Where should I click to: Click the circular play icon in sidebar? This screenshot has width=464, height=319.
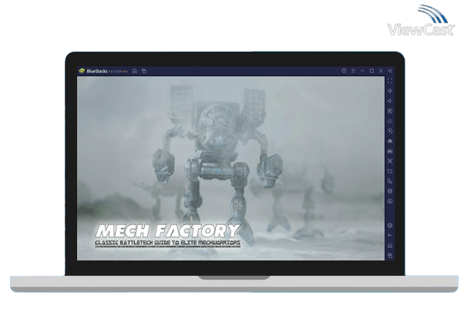click(390, 131)
